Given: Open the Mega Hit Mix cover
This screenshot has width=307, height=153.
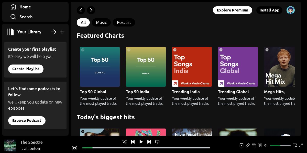Looking at the screenshot, I should point(279,67).
